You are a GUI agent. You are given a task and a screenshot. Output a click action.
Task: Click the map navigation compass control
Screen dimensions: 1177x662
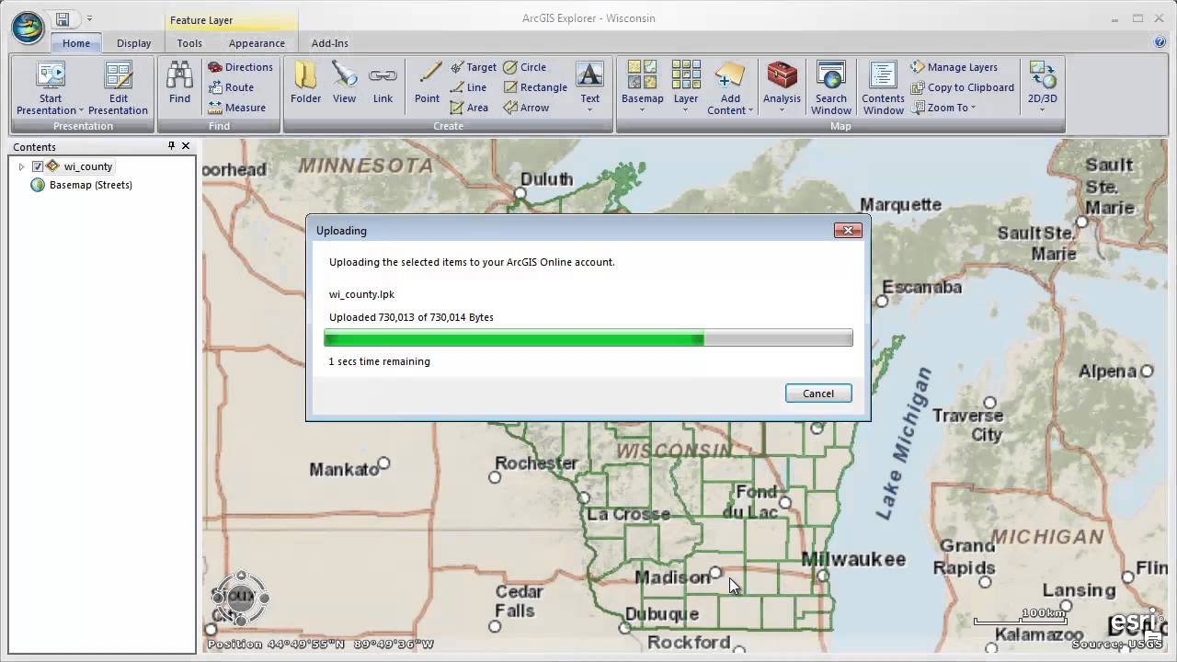coord(240,598)
